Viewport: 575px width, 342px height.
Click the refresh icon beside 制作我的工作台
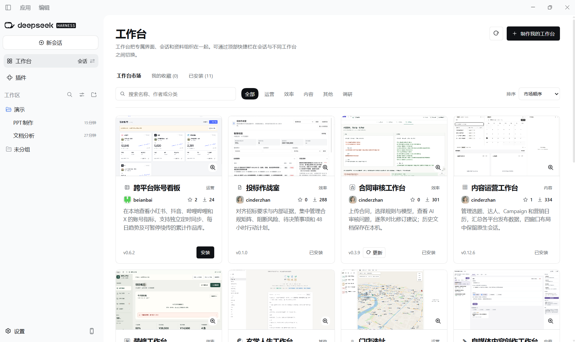coord(496,33)
